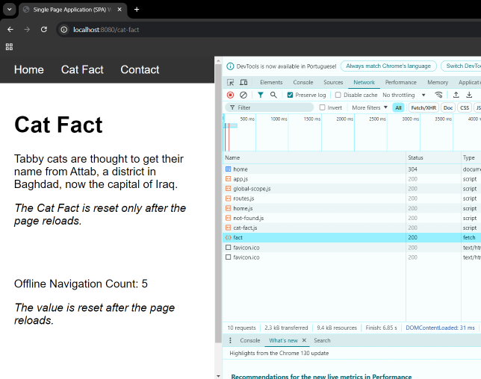Image resolution: width=481 pixels, height=379 pixels.
Task: Open the Sources tab in DevTools
Action: pos(333,82)
